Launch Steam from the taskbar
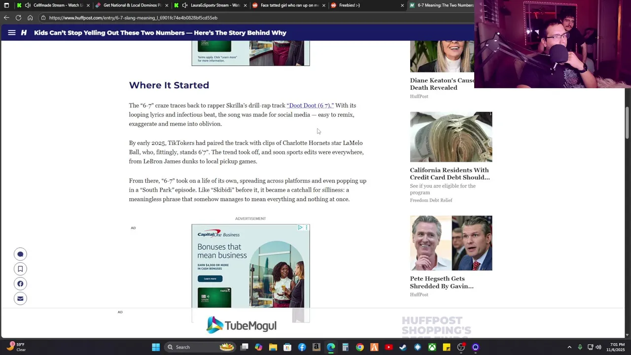Image resolution: width=631 pixels, height=355 pixels. coord(403,347)
